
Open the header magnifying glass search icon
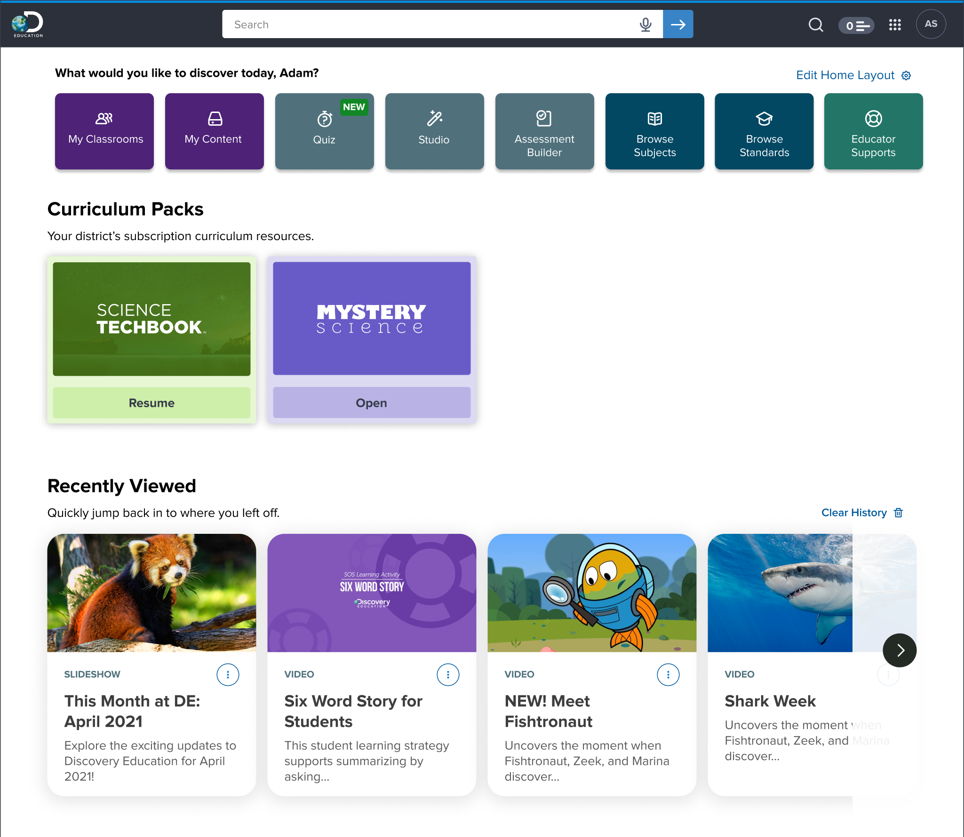click(816, 25)
